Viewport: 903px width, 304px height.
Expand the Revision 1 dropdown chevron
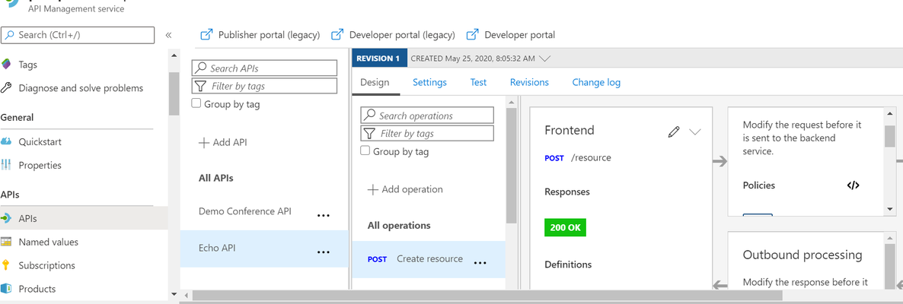point(545,58)
